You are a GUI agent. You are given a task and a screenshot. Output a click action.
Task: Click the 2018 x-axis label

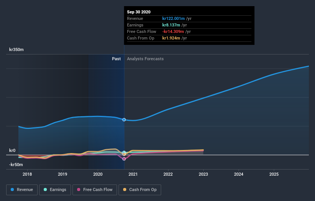point(27,174)
